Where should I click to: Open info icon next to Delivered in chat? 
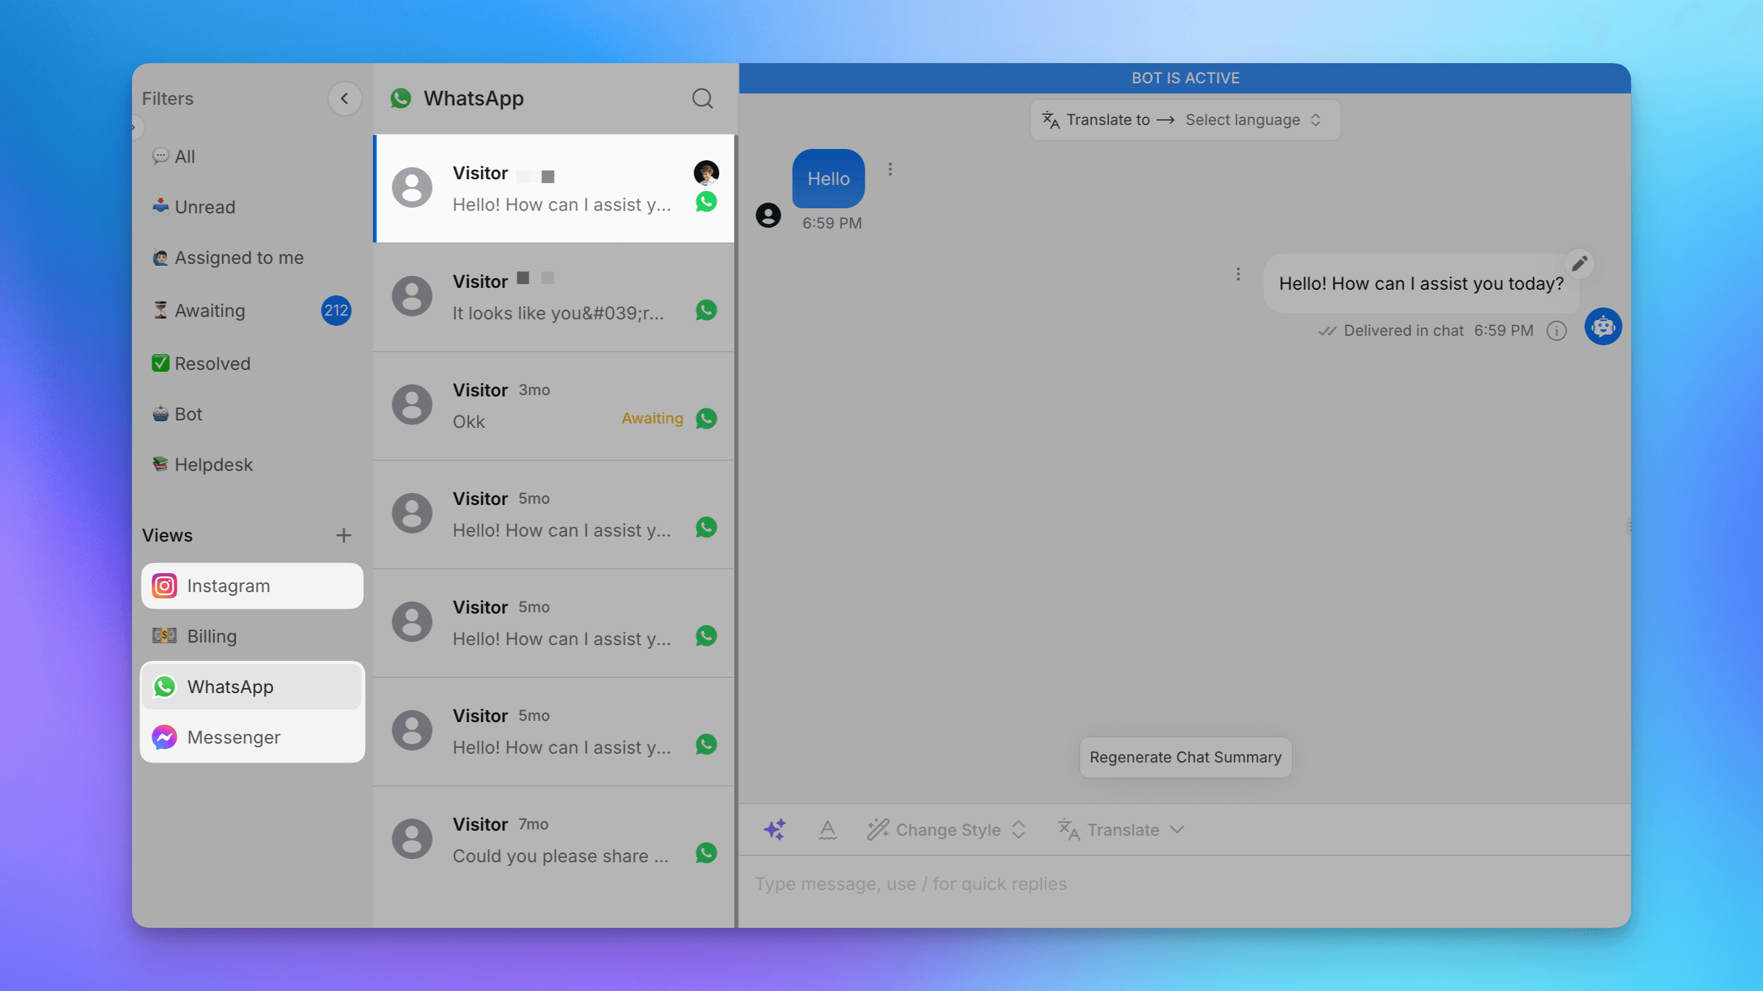pos(1556,331)
